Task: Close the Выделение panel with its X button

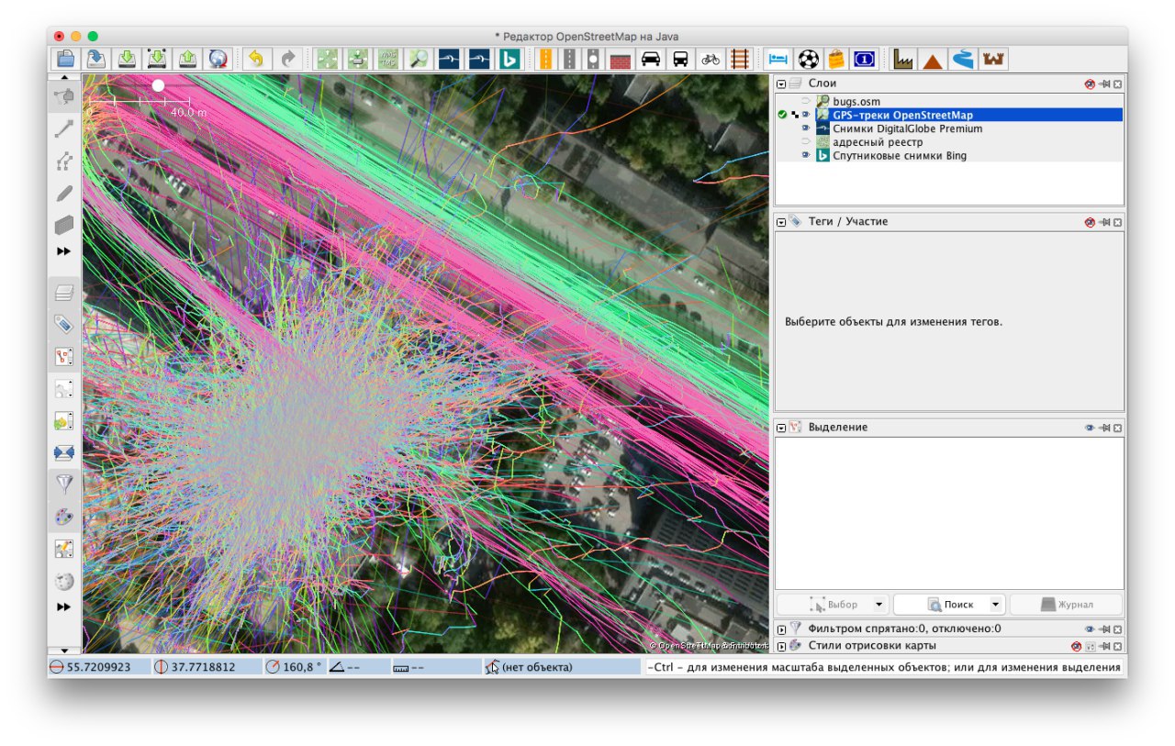Action: [1117, 428]
